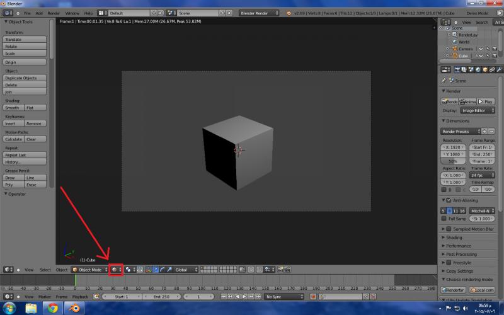Open the Blender Render engine dropdown
504x315 pixels.
pos(259,13)
